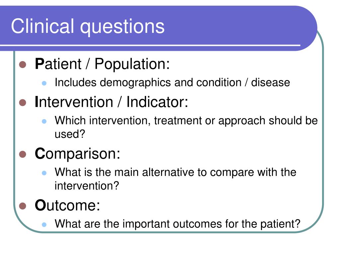Select the 'Outcome:' heading
Viewport: 340px width, 255px height.
click(67, 205)
